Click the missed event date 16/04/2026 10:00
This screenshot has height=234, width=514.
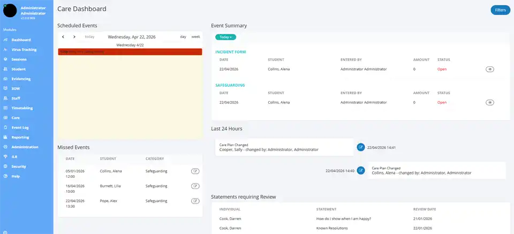click(75, 189)
